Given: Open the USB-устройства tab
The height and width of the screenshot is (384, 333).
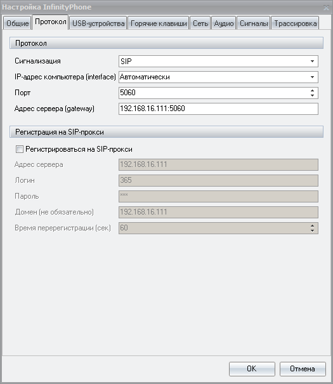Looking at the screenshot, I should [98, 23].
